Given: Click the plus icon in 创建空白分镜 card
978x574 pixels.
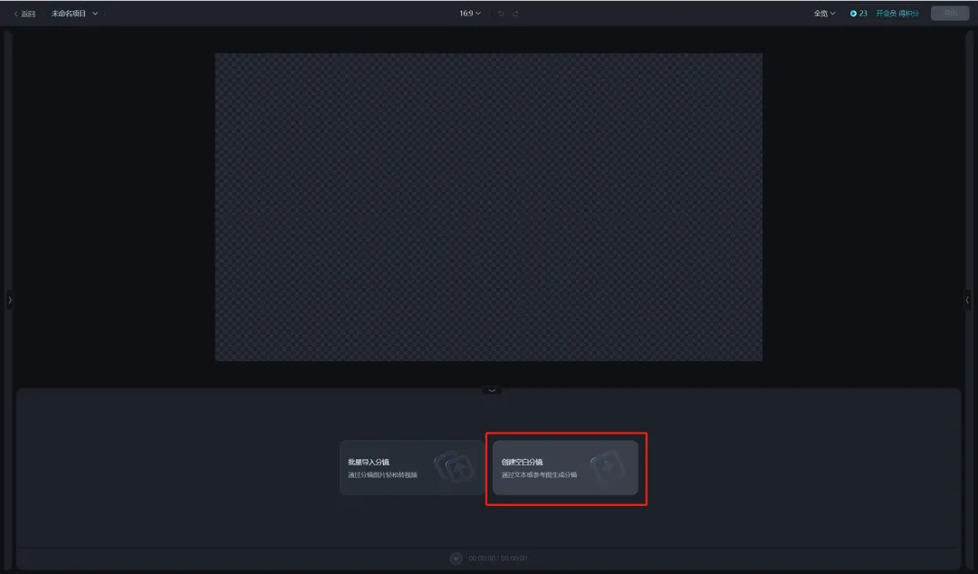Looking at the screenshot, I should pos(607,468).
